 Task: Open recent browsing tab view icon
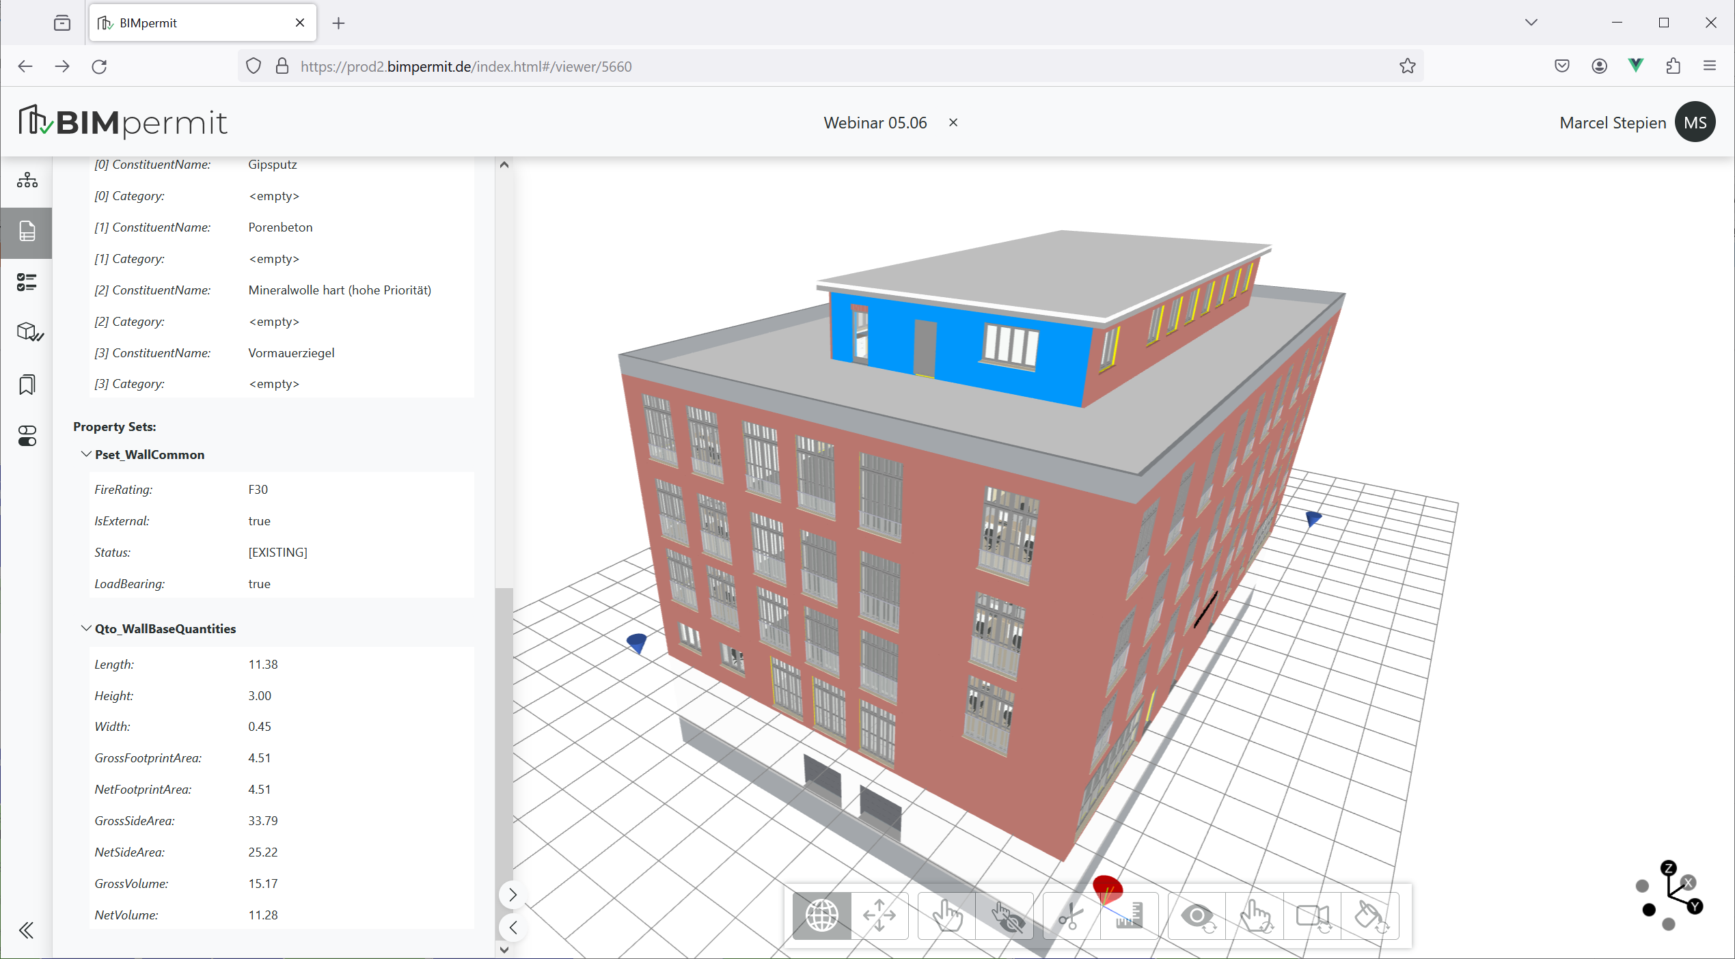(62, 23)
